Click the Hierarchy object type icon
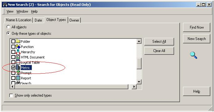The image size is (214, 112). [x=18, y=52]
